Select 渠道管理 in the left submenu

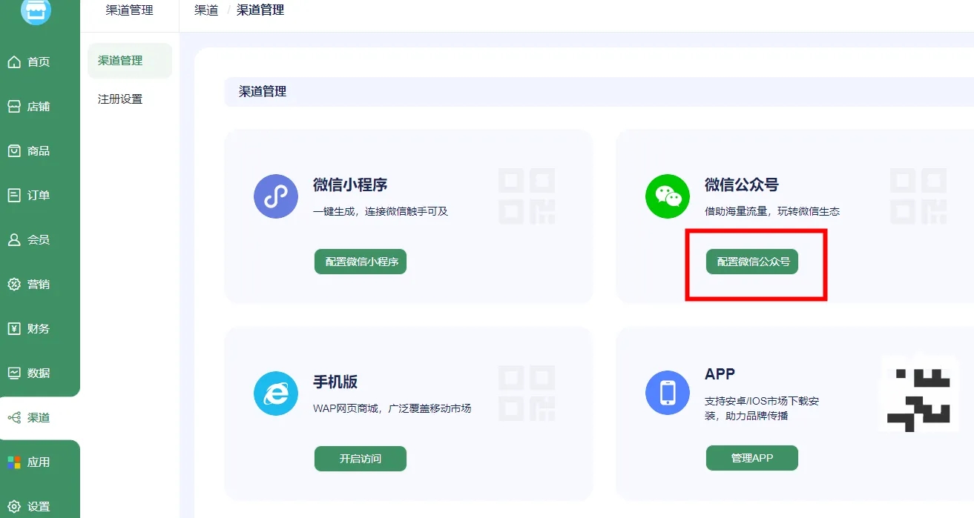tap(120, 61)
